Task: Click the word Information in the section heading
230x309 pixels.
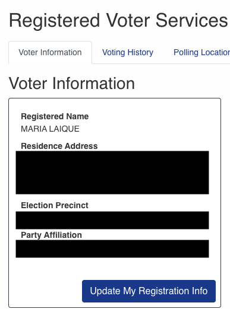Action: [93, 84]
